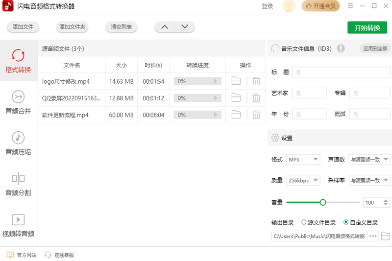The image size is (392, 261).
Task: Start conversion with 开始转换
Action: pos(367,27)
